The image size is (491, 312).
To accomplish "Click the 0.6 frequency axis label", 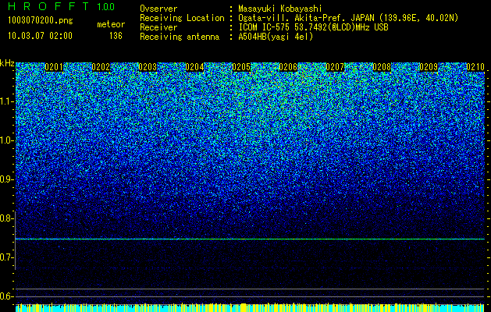I will coord(6,296).
